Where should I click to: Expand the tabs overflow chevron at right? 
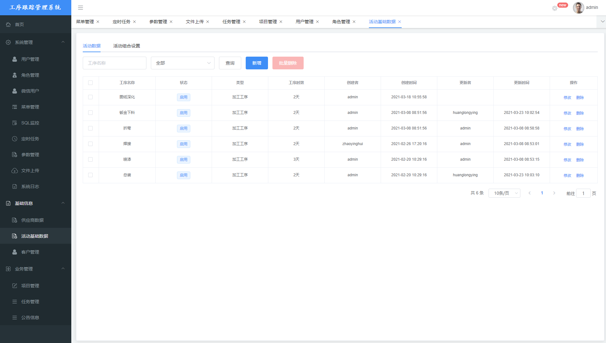[x=602, y=22]
